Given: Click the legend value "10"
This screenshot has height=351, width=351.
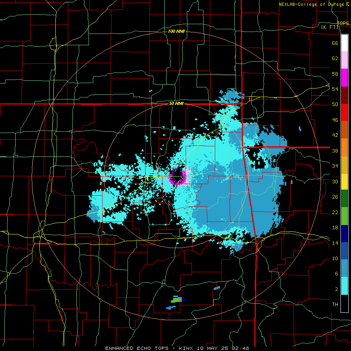Looking at the screenshot, I should (x=335, y=259).
